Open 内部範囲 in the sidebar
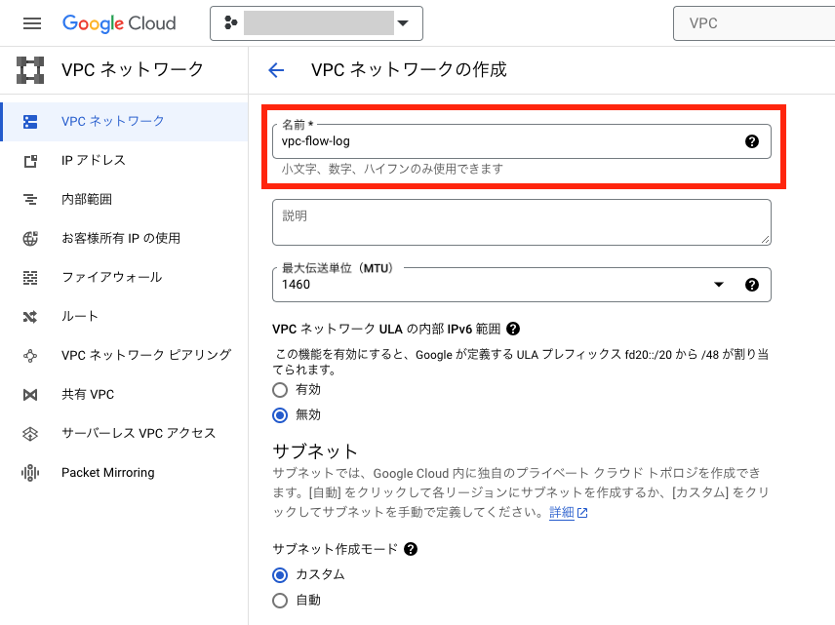 pyautogui.click(x=124, y=199)
